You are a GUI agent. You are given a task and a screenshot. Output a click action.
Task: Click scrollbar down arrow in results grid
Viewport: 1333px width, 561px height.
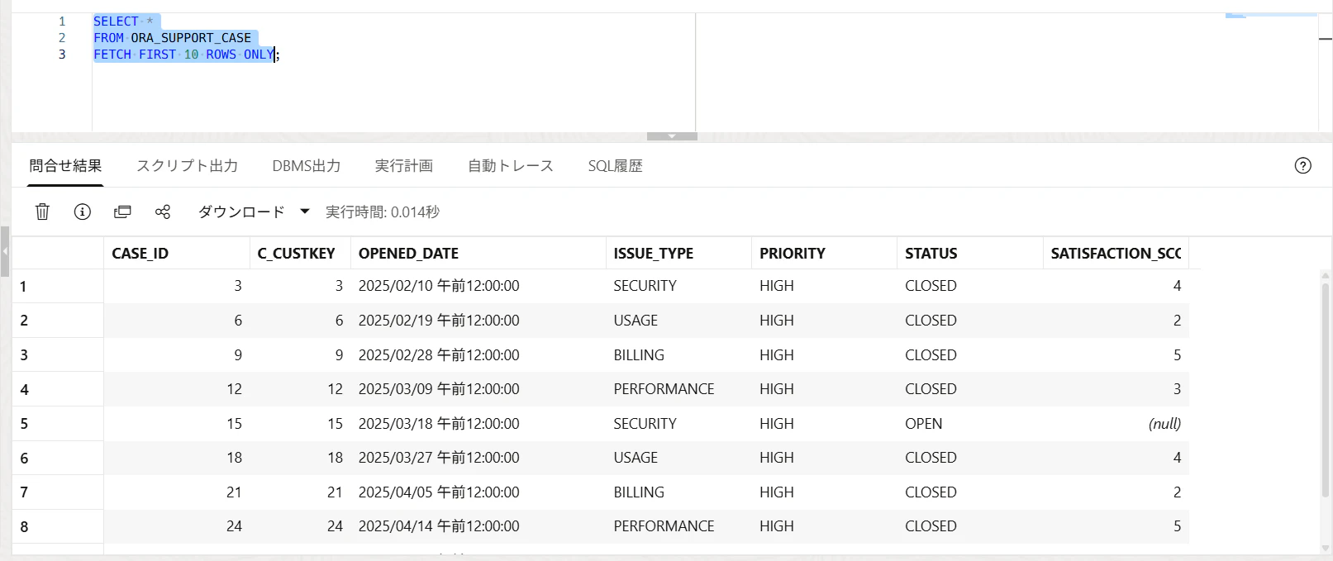[1326, 548]
